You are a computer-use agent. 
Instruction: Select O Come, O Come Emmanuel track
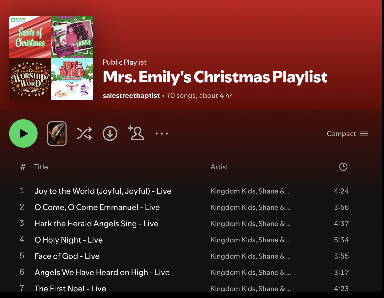pos(97,207)
